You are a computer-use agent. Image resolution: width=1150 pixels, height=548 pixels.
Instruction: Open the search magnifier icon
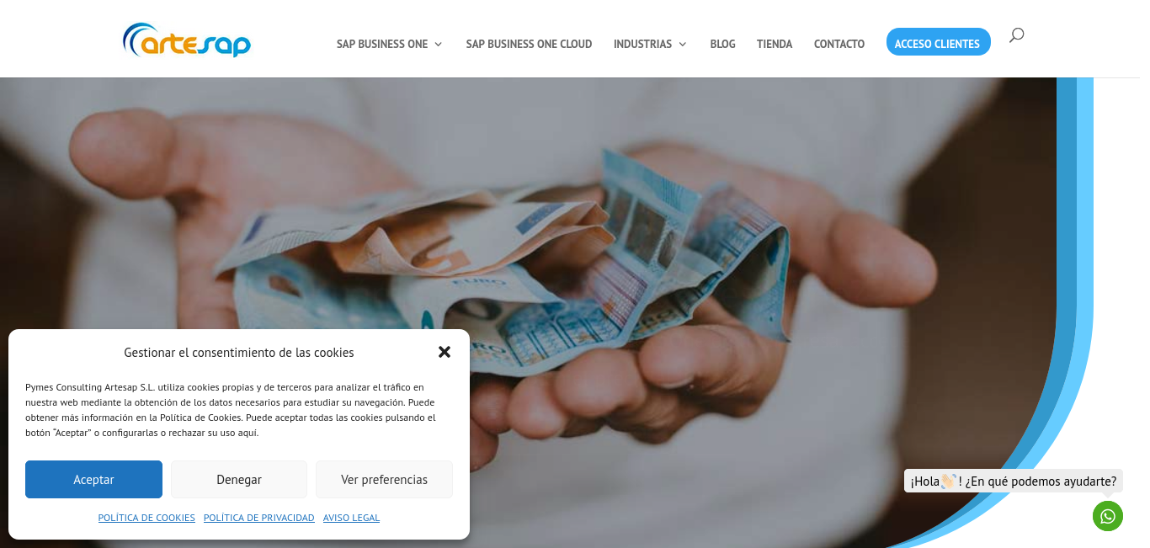(1016, 35)
